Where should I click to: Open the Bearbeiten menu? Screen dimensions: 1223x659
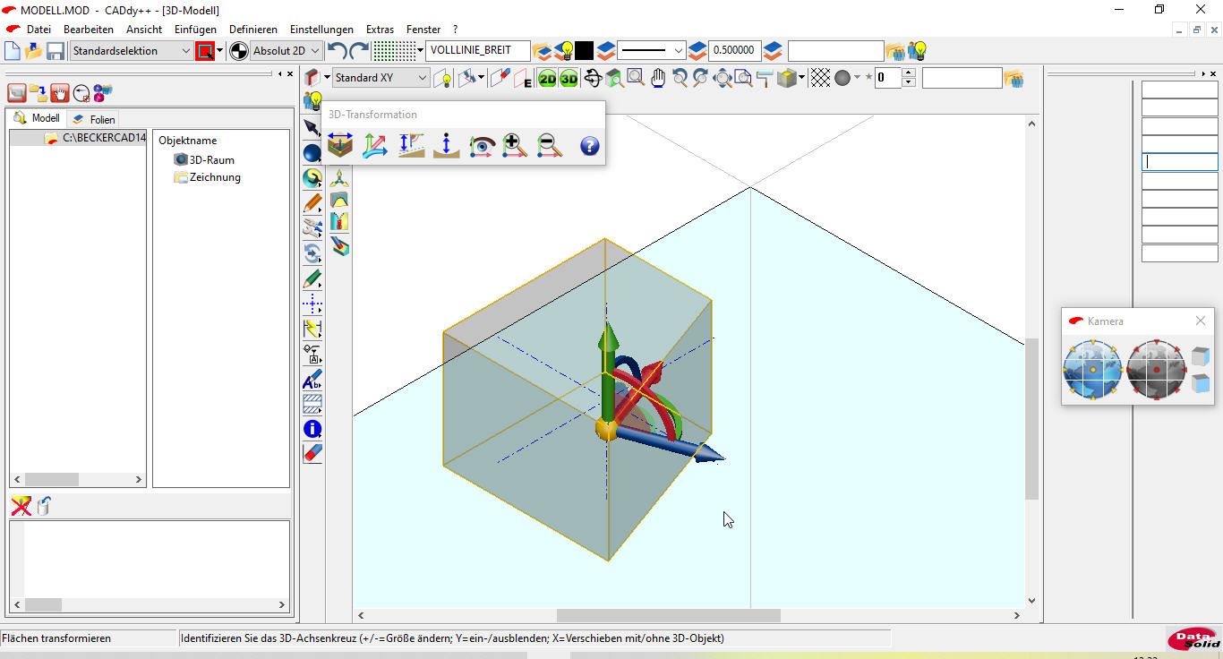click(x=89, y=30)
